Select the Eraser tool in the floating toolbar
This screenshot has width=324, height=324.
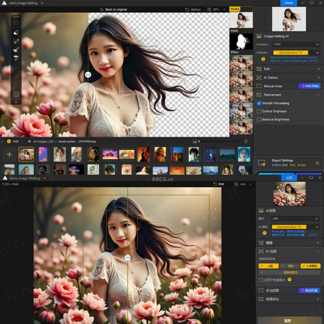(16, 32)
